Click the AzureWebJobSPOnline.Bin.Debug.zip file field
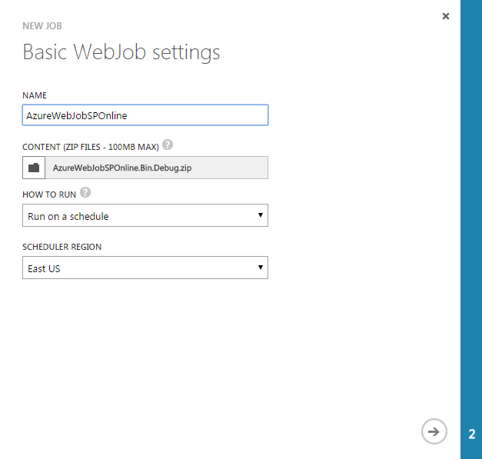This screenshot has height=459, width=482. pyautogui.click(x=156, y=168)
